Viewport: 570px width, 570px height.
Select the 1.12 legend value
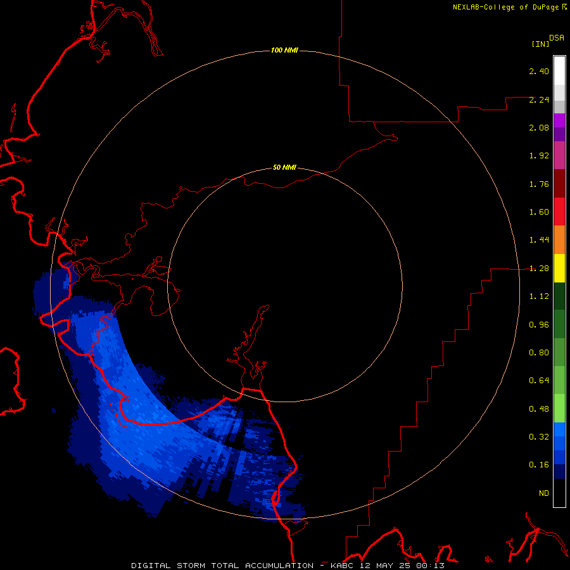pyautogui.click(x=539, y=296)
